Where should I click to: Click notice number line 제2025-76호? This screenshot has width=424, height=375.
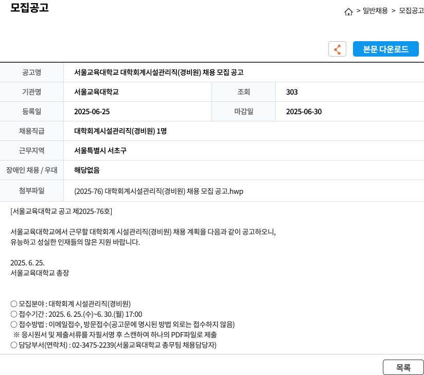tap(61, 211)
